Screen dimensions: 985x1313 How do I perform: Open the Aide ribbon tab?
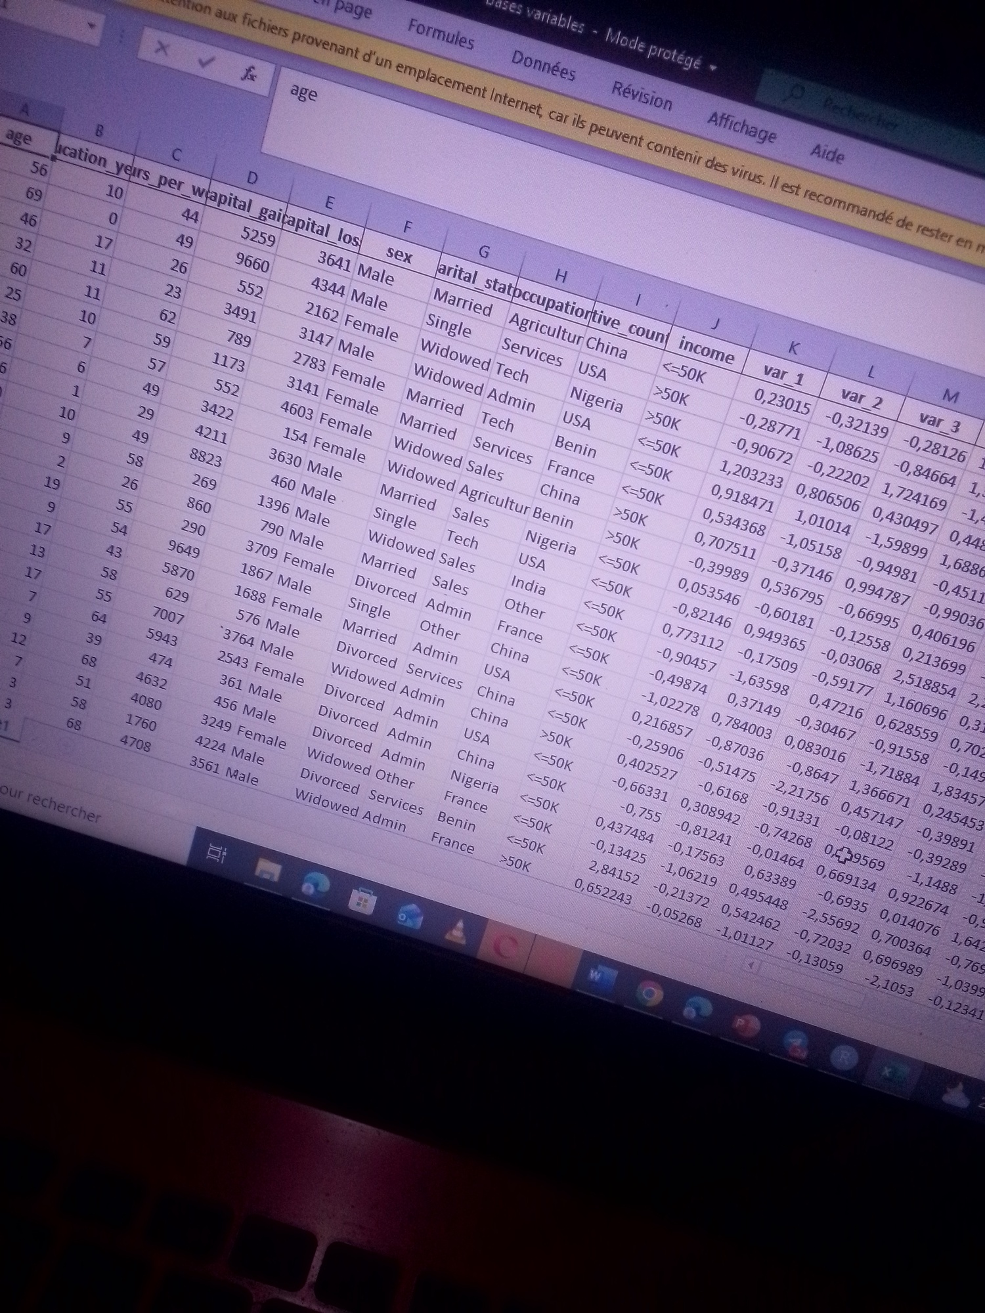click(x=827, y=154)
